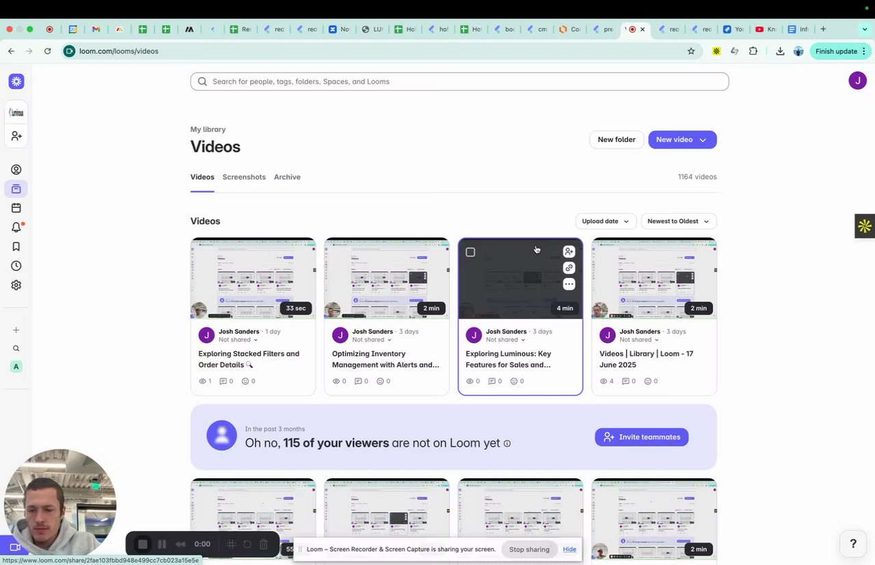Image resolution: width=875 pixels, height=565 pixels.
Task: Pause the Loom recording
Action: point(162,545)
